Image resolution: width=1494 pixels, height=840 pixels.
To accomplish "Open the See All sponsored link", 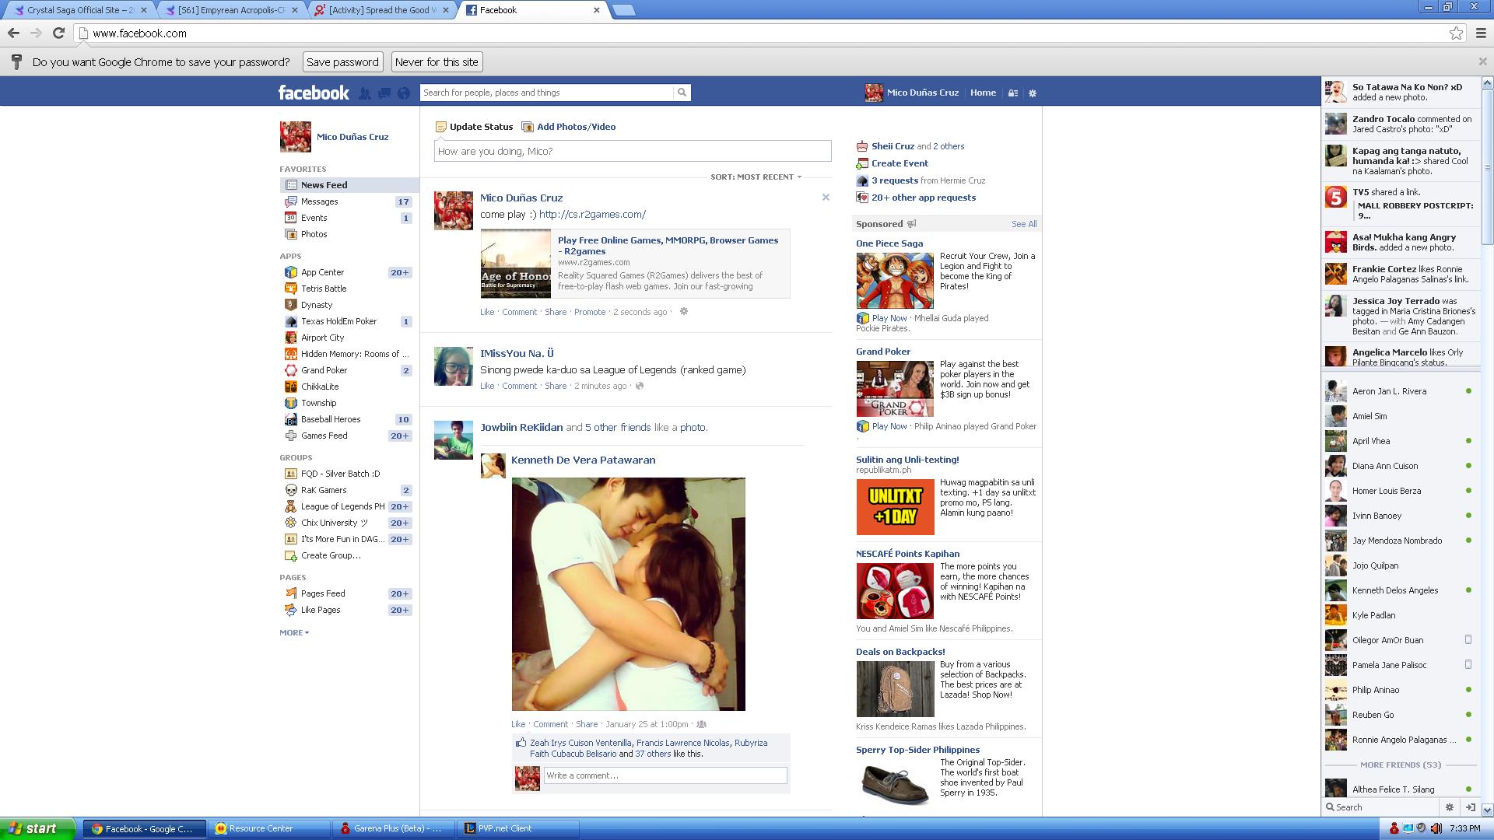I will (1023, 224).
